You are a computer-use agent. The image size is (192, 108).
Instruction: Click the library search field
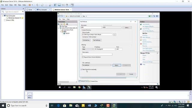(12, 12)
